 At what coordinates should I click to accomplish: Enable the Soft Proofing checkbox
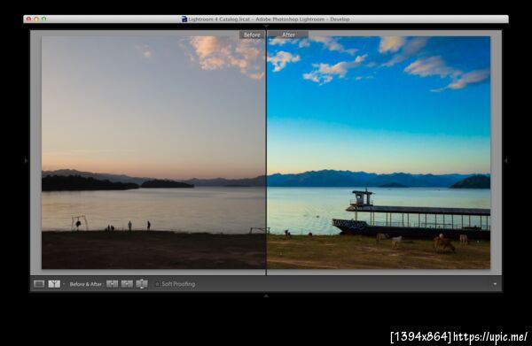click(157, 284)
